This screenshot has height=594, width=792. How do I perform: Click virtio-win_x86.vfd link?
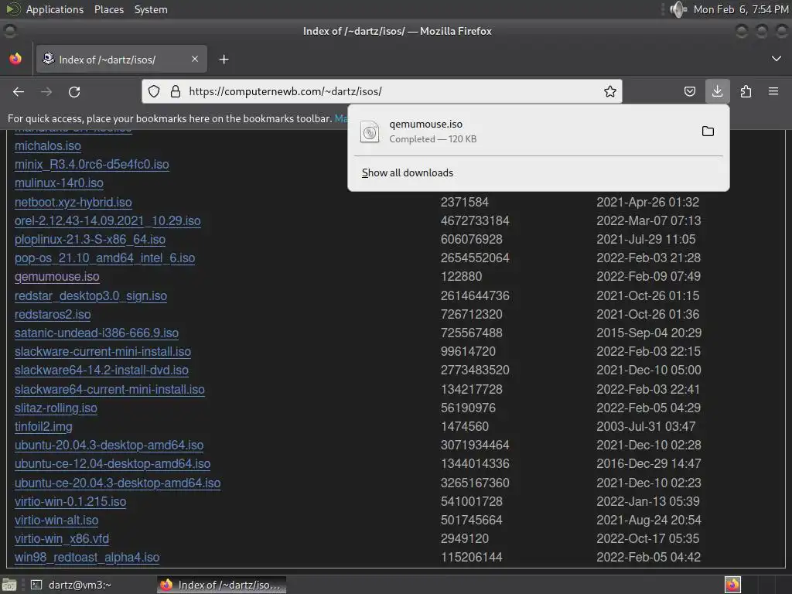(62, 539)
